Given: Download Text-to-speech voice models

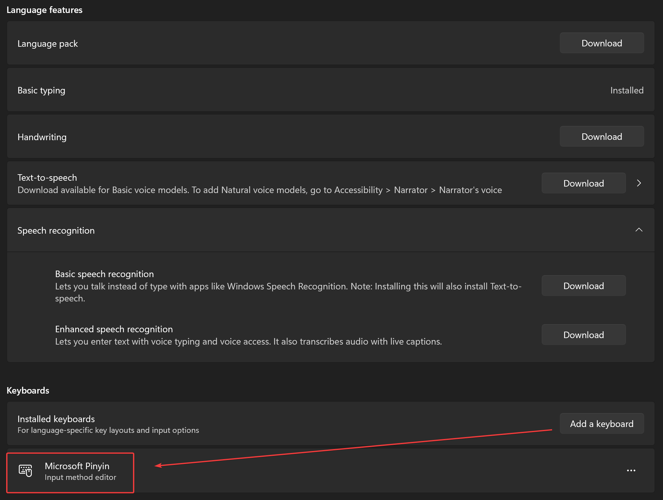Looking at the screenshot, I should pyautogui.click(x=583, y=183).
